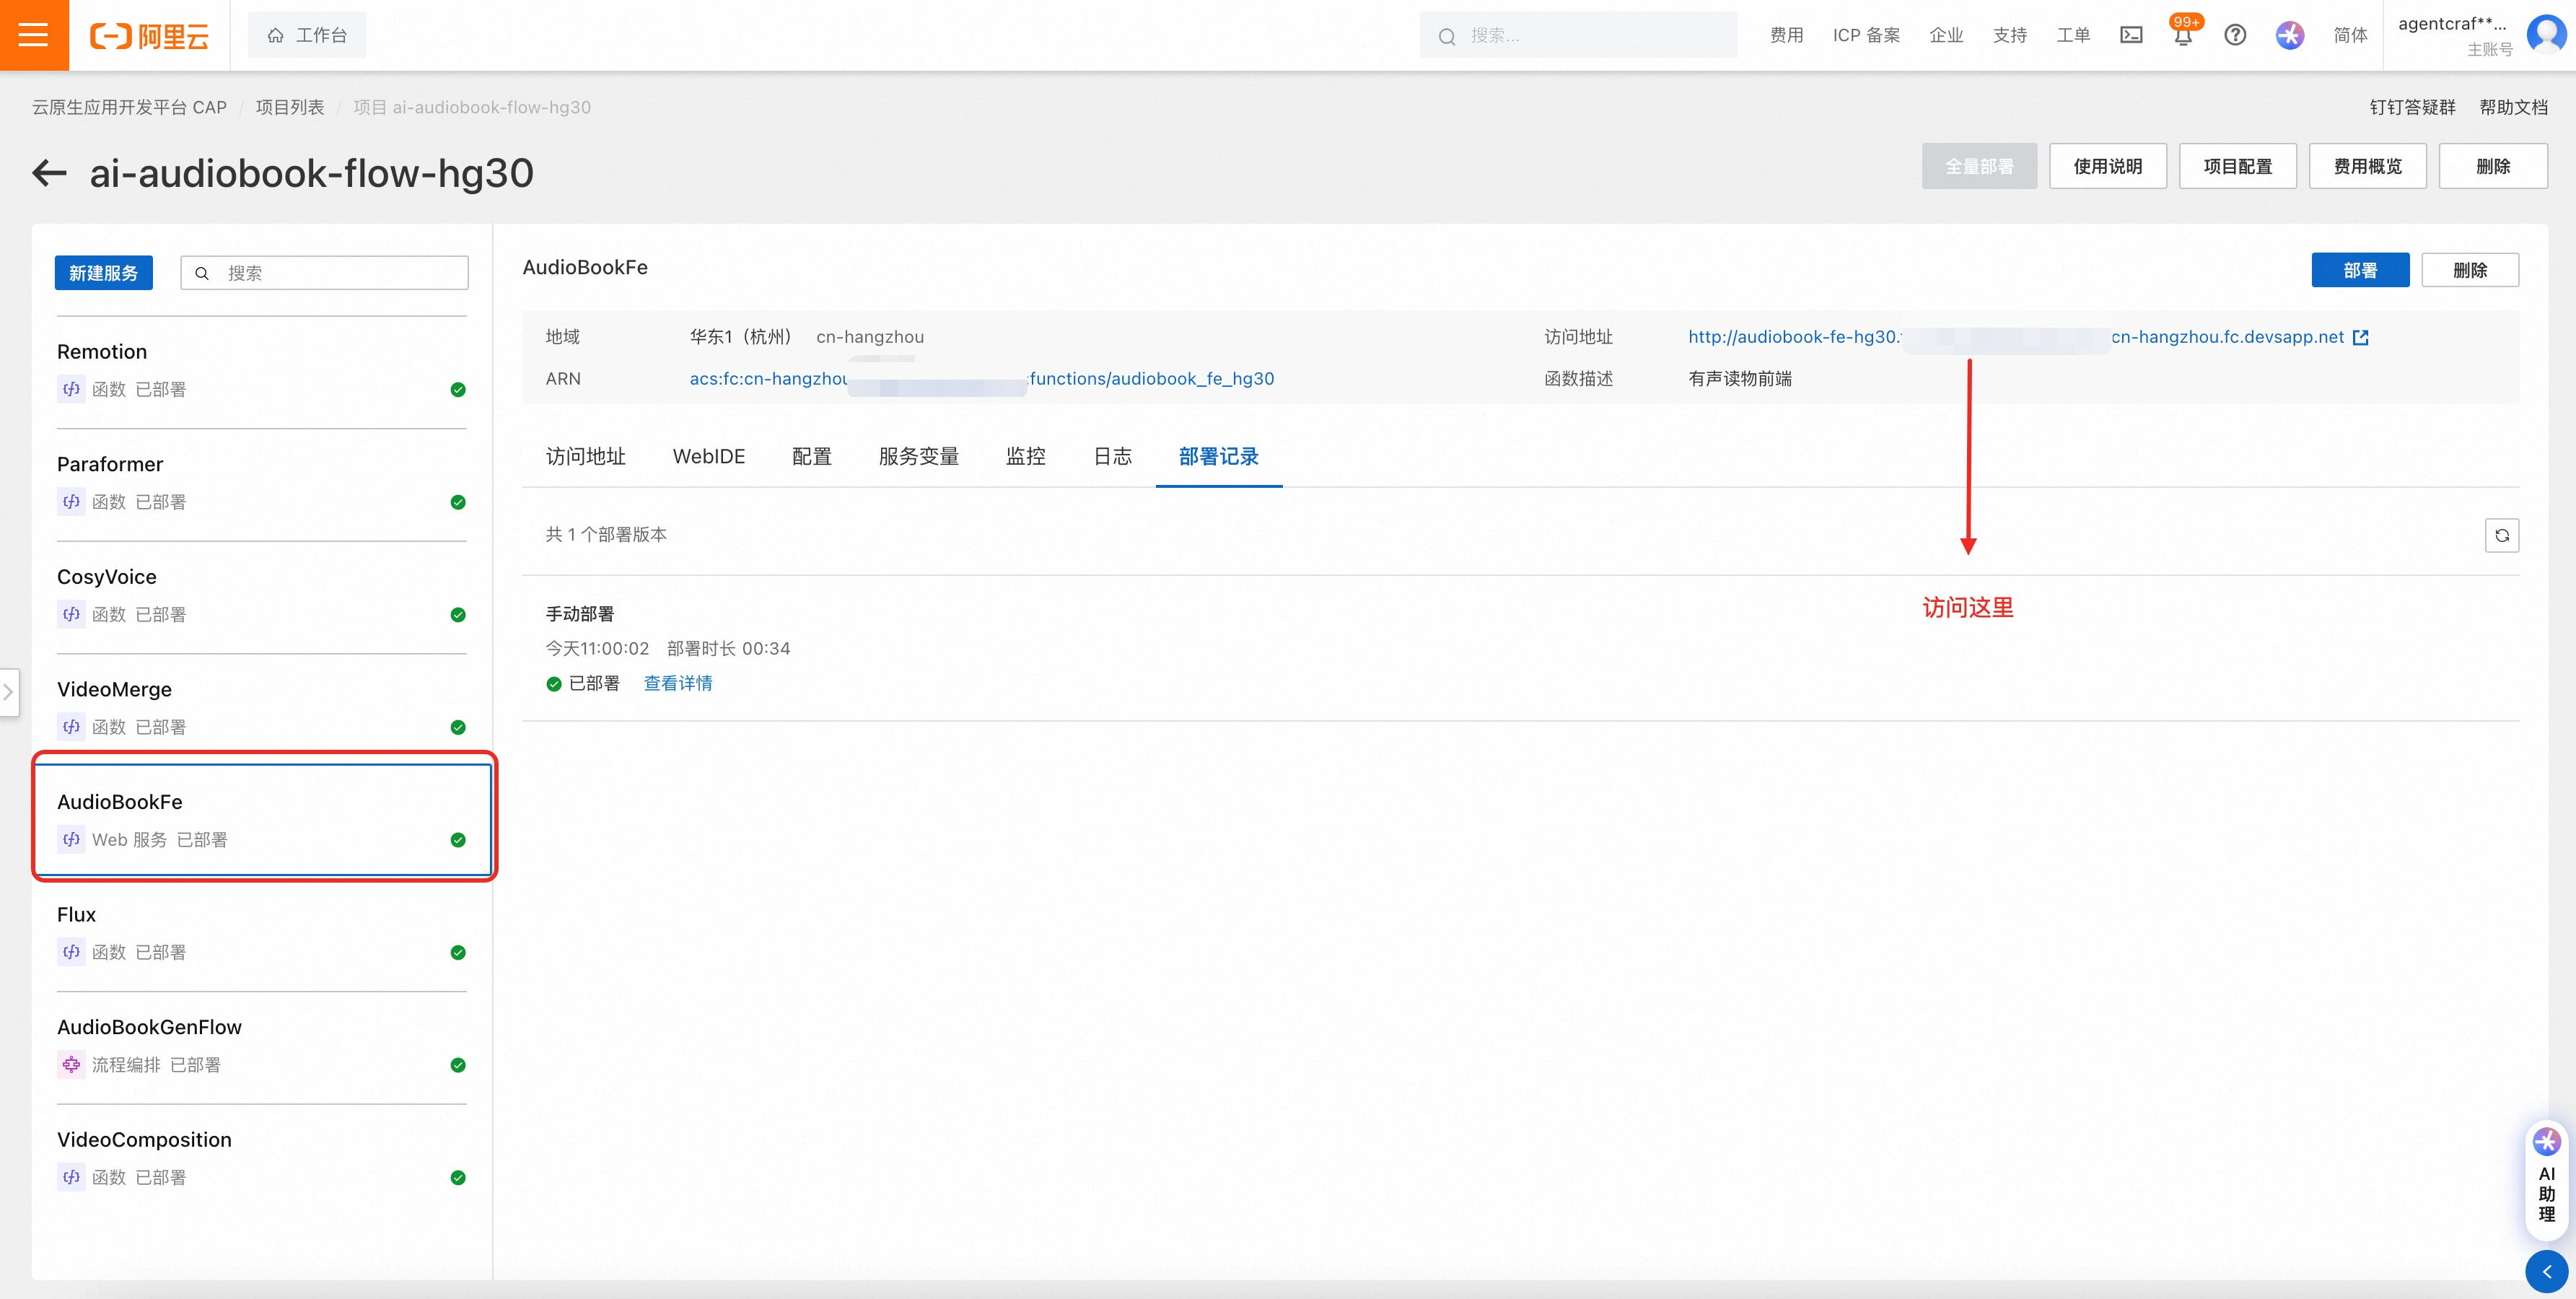The height and width of the screenshot is (1299, 2576).
Task: Switch to the 监控 tab
Action: pos(1026,456)
